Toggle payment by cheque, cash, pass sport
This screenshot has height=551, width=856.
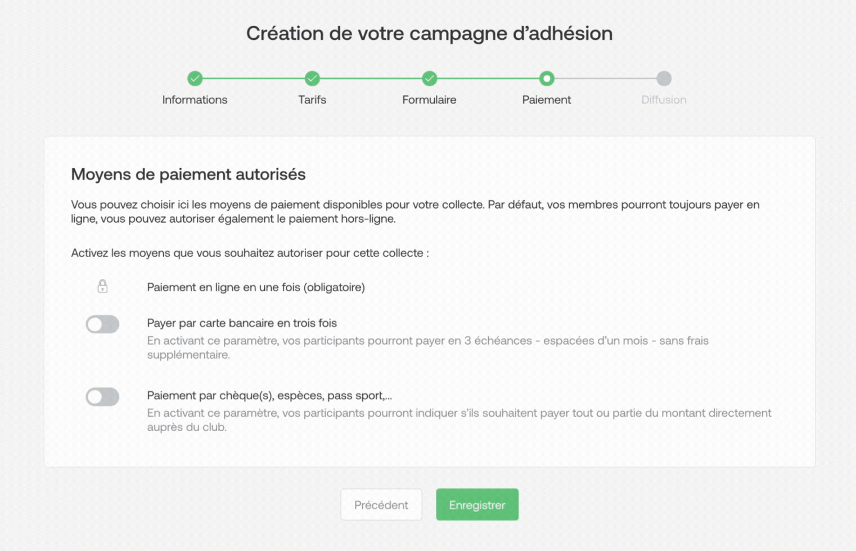click(102, 396)
